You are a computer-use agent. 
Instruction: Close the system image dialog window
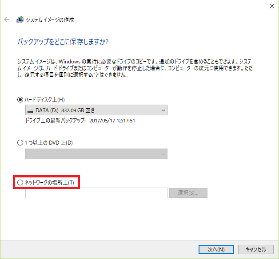(x=272, y=6)
